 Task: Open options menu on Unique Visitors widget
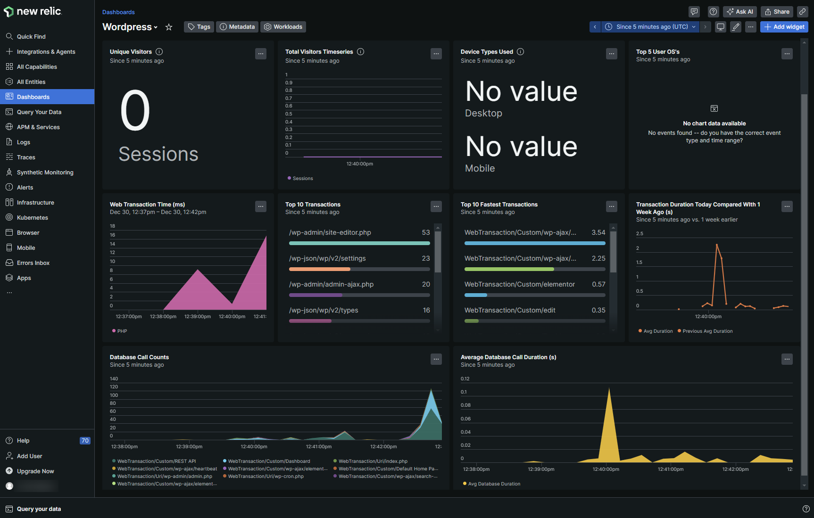(261, 54)
